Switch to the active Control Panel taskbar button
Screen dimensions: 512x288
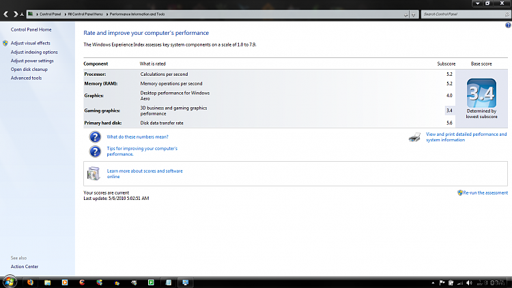pyautogui.click(x=186, y=283)
